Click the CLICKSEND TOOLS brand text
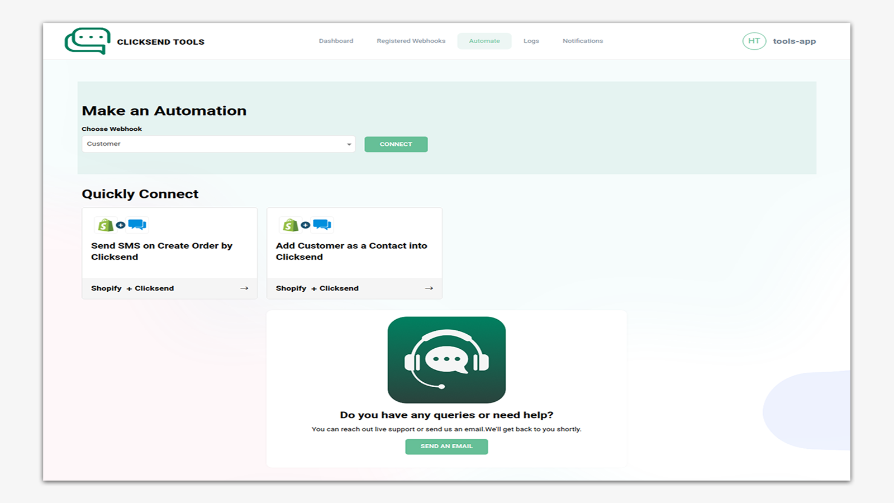 (160, 42)
